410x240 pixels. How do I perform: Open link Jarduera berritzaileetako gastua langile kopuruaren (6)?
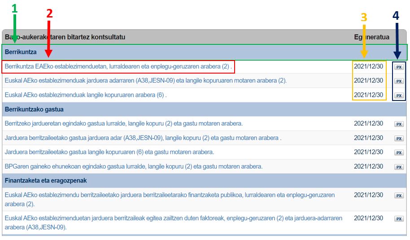109,152
